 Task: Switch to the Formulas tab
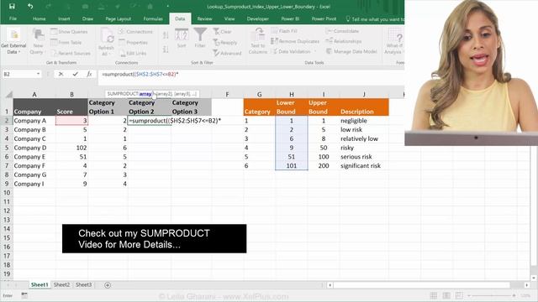coord(153,18)
